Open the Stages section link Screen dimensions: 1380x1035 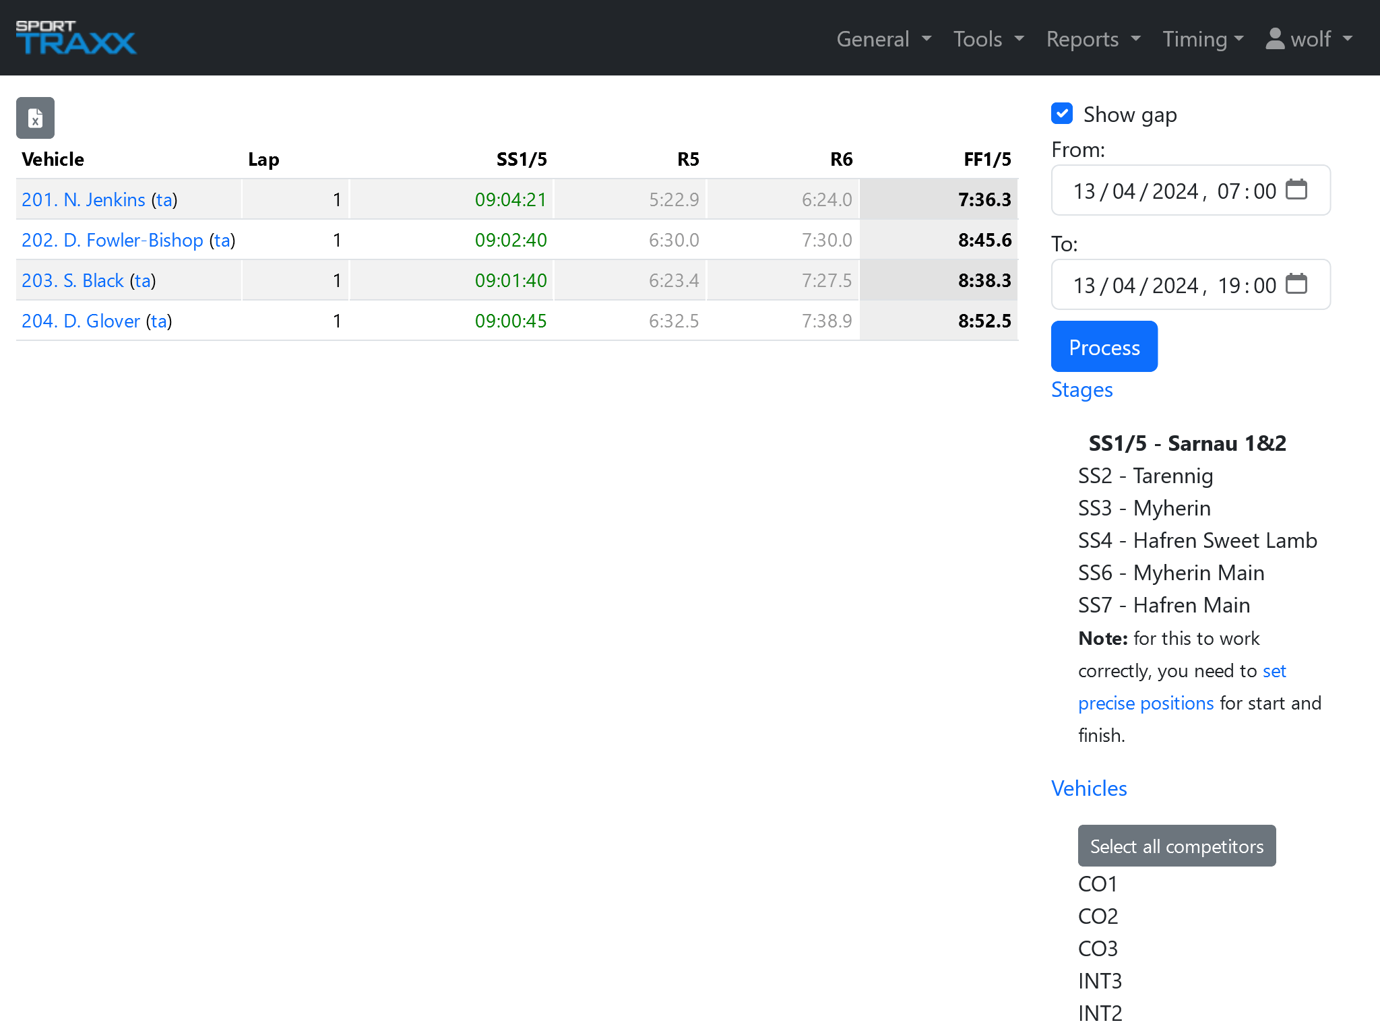(1081, 389)
